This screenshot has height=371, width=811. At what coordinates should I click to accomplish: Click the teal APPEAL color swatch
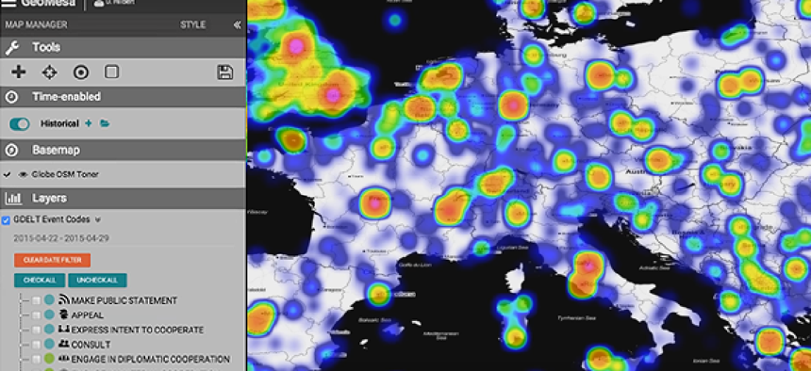coord(49,315)
